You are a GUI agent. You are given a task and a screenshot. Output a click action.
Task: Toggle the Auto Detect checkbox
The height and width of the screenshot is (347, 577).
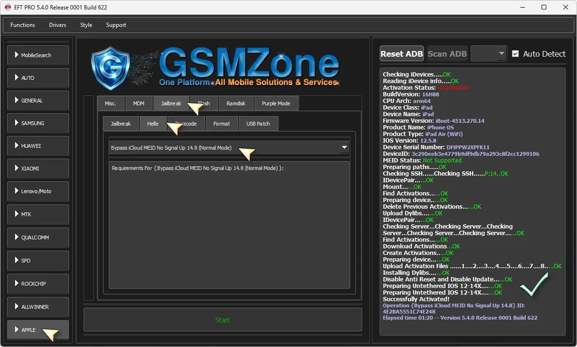515,54
